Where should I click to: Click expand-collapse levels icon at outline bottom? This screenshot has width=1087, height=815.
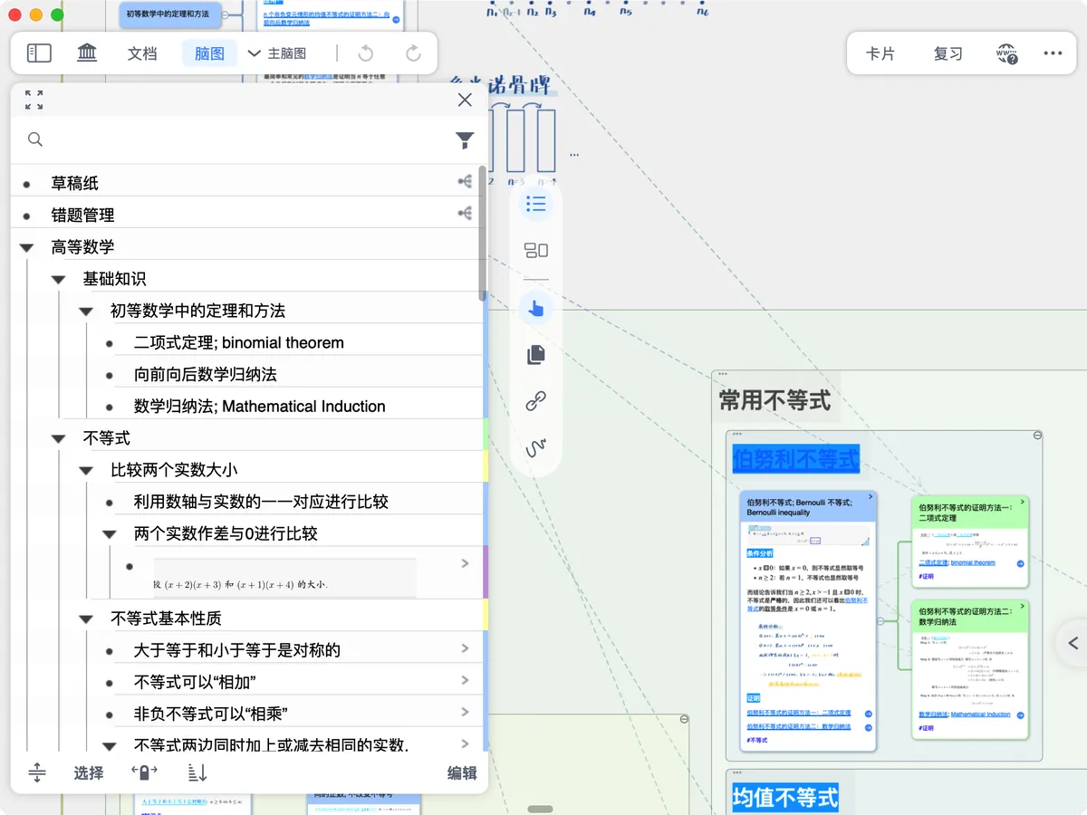(x=37, y=772)
